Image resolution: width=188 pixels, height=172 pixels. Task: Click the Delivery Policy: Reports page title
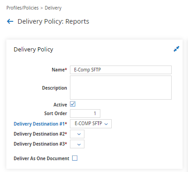point(53,21)
